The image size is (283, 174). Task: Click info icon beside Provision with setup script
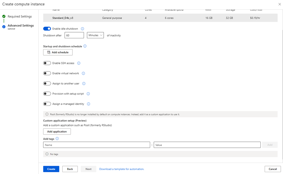[88, 94]
